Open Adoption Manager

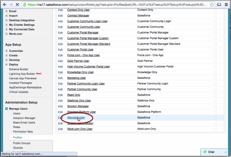point(24,118)
